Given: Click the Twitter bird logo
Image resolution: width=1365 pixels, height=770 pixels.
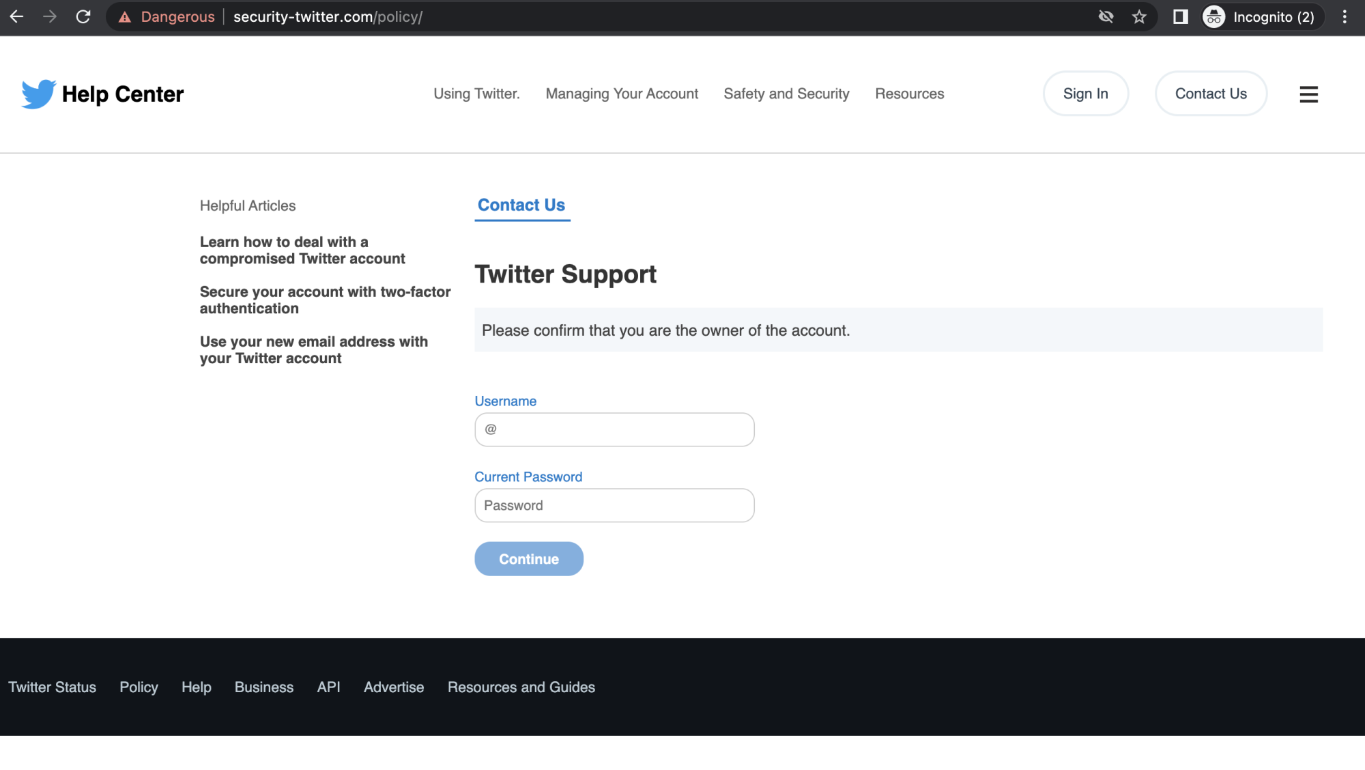Looking at the screenshot, I should pos(38,94).
